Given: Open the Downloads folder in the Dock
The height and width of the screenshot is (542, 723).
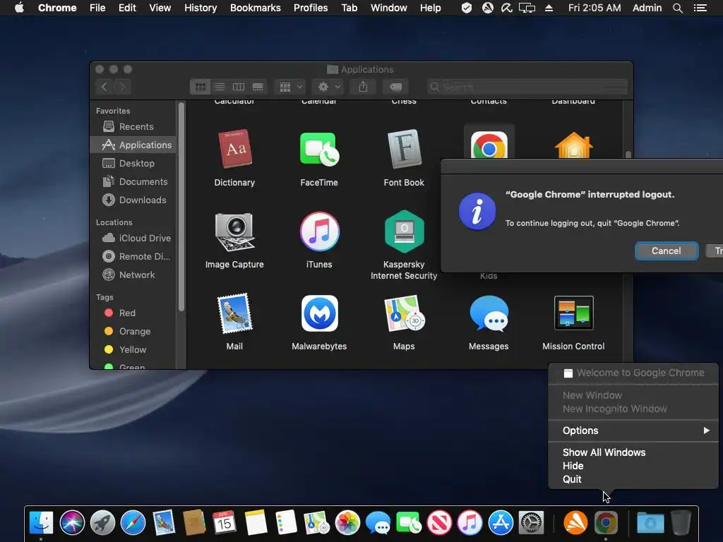Looking at the screenshot, I should pos(650,523).
